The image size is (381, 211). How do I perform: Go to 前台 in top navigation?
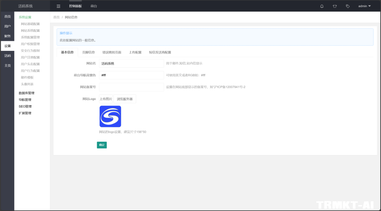tap(94, 6)
